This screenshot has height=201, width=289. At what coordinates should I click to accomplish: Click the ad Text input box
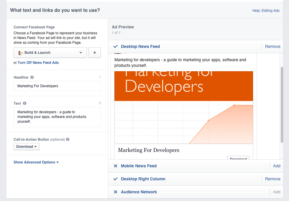click(x=57, y=117)
